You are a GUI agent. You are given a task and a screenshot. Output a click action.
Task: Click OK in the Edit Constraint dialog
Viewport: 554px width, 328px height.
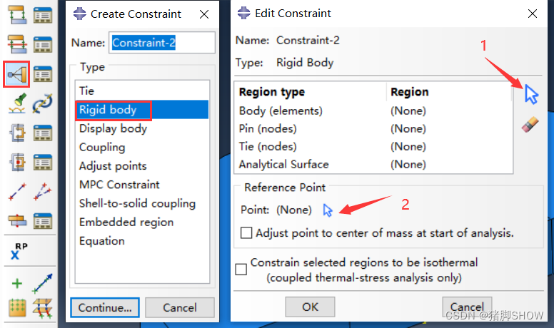pos(310,307)
